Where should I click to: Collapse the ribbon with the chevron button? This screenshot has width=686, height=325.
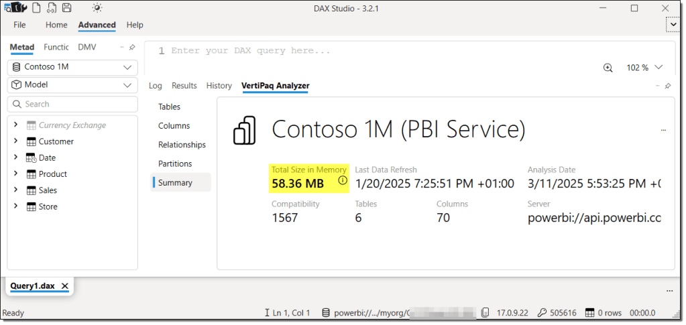point(673,25)
